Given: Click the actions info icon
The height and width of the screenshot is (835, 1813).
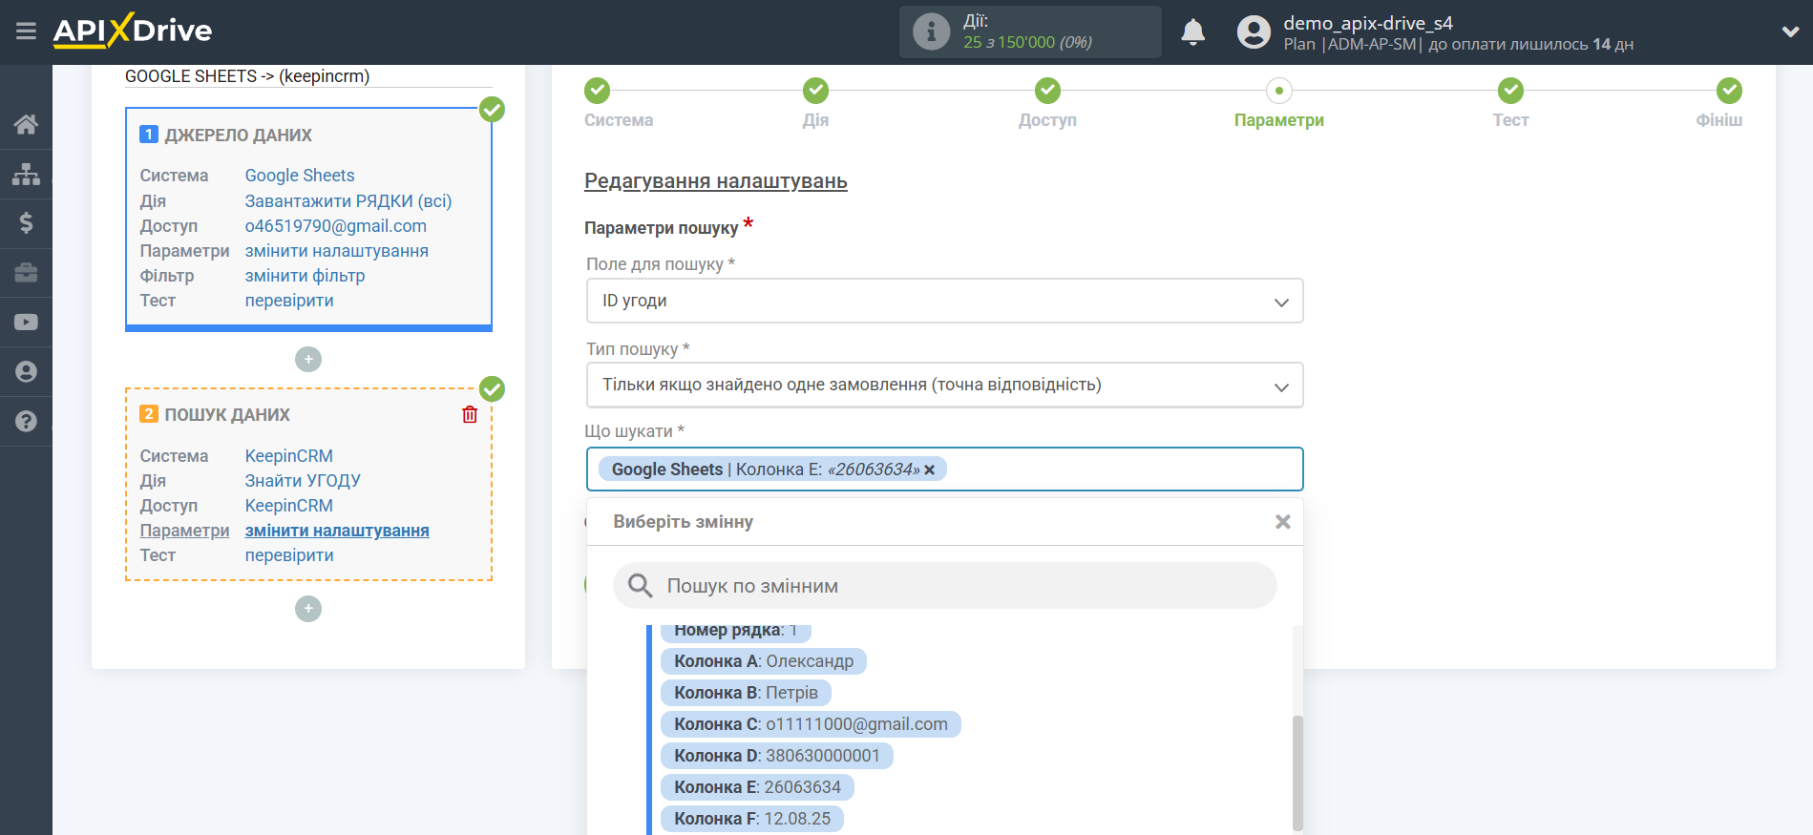Looking at the screenshot, I should (931, 31).
